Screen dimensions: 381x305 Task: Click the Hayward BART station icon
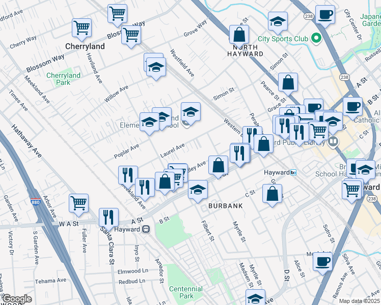coord(293,173)
